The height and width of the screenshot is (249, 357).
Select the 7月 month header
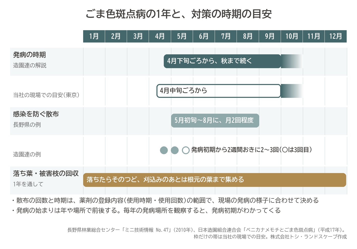point(226,36)
